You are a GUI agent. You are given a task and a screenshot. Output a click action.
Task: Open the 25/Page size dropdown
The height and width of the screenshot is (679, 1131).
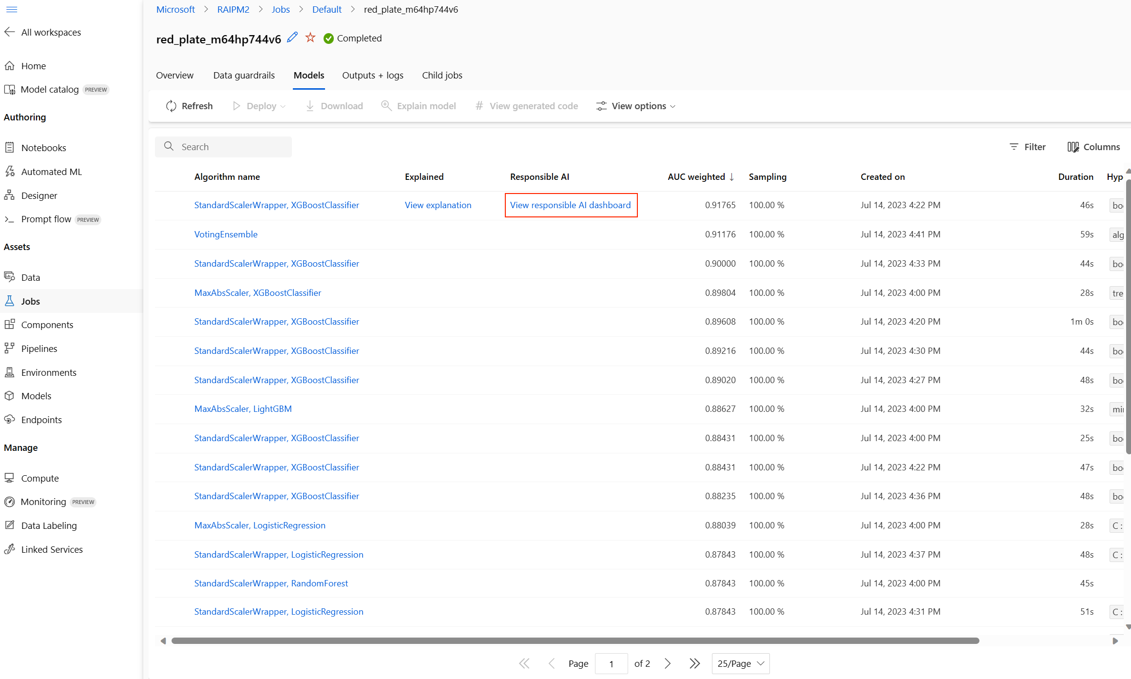[740, 663]
